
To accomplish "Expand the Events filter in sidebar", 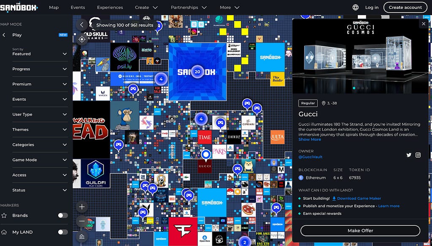I will [x=40, y=99].
